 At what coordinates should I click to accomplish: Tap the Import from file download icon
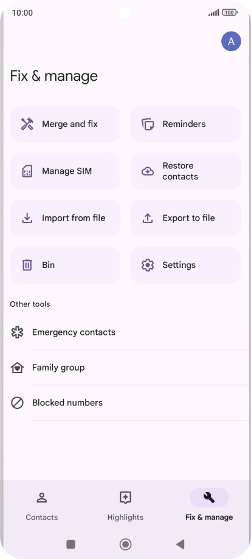[27, 218]
